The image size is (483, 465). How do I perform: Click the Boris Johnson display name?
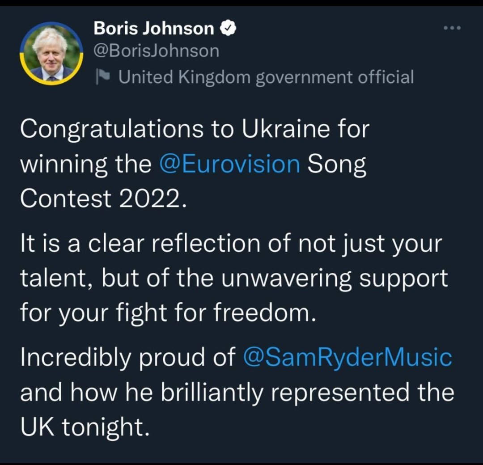tap(153, 29)
